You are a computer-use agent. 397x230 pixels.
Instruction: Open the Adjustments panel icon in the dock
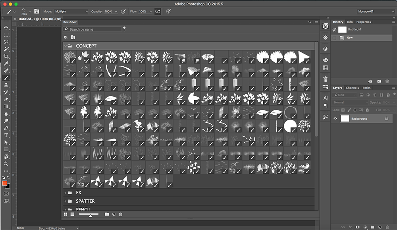click(x=325, y=48)
